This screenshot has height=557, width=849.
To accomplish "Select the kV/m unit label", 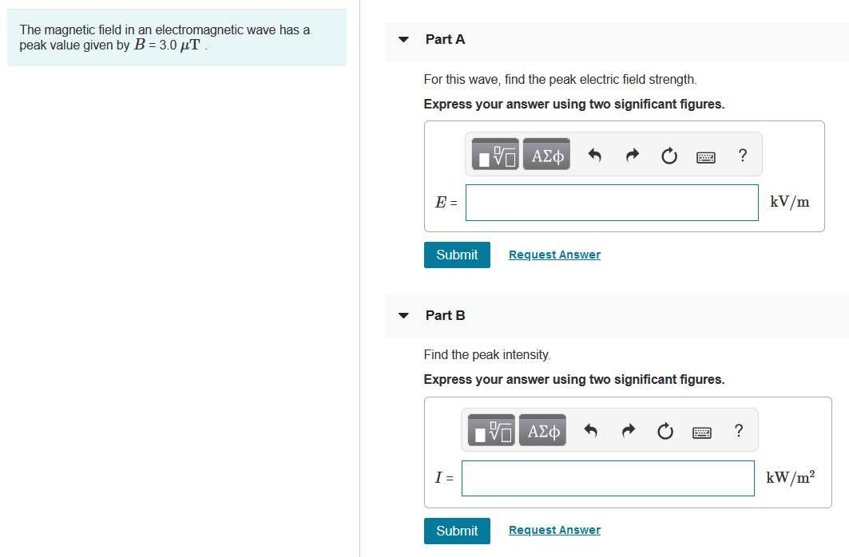I will [x=789, y=202].
